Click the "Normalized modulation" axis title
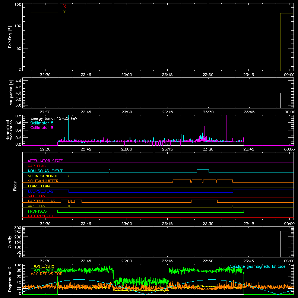Viewport: 298px width, 298px height. click(9, 130)
